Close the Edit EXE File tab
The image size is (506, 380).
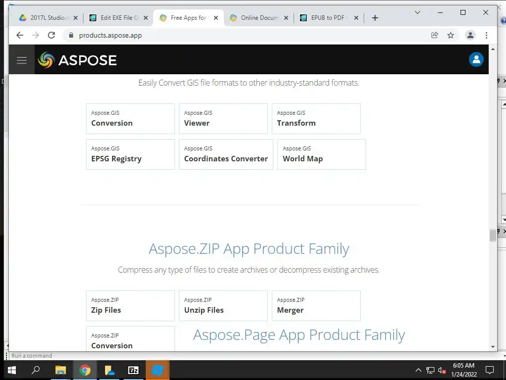[x=146, y=18]
